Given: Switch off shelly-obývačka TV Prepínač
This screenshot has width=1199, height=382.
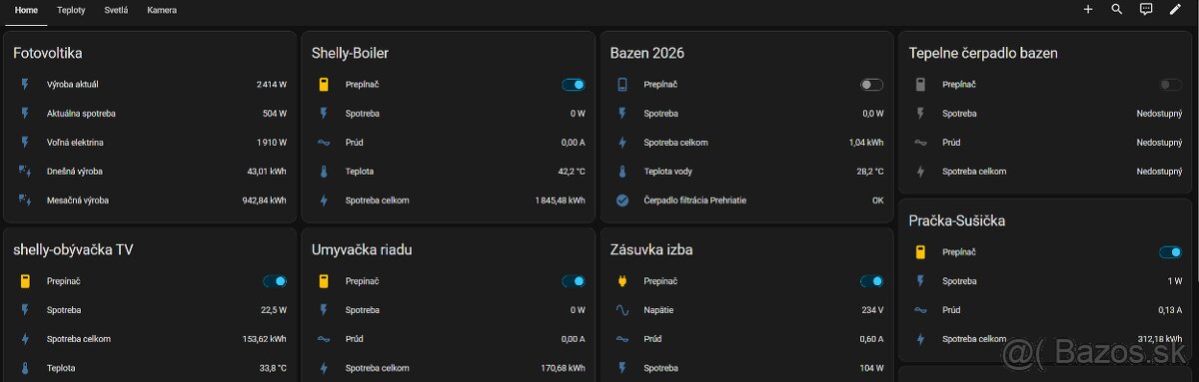Looking at the screenshot, I should click(274, 281).
